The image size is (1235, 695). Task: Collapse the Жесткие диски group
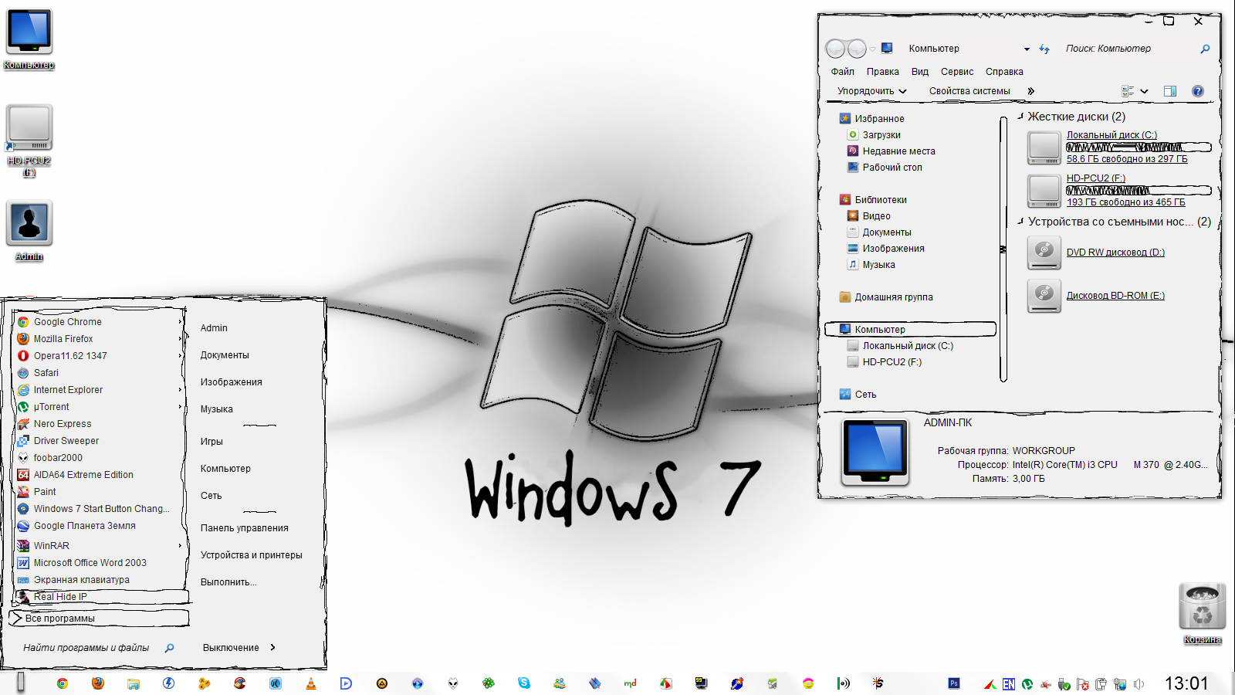[x=1020, y=117]
